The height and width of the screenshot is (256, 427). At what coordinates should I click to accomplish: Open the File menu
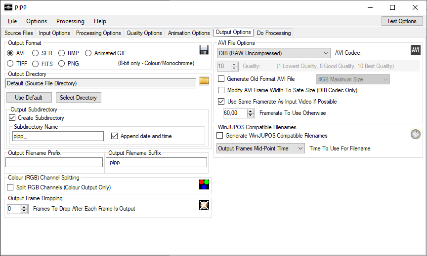click(x=12, y=21)
